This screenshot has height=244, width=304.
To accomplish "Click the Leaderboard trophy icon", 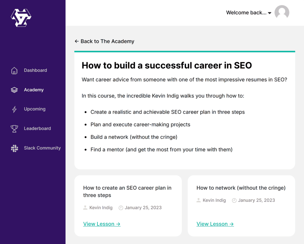I will pos(14,129).
